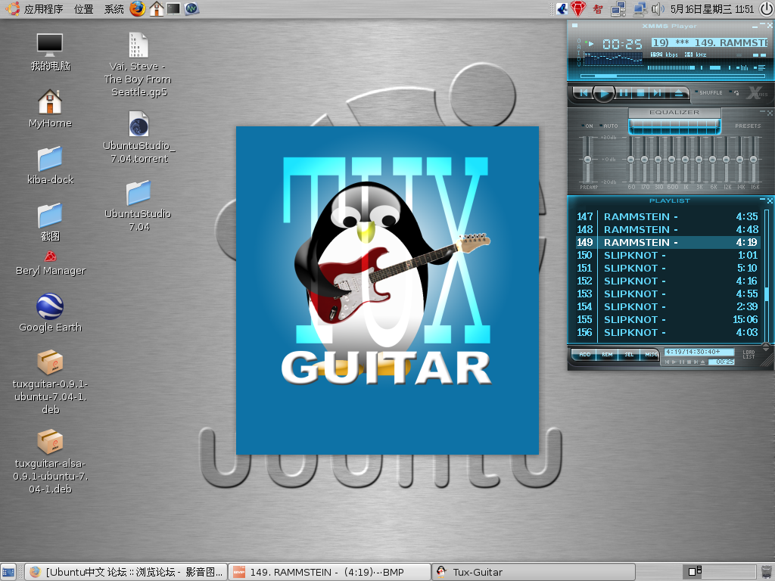Click the NVIDIA settings icon in top panel

(x=191, y=9)
